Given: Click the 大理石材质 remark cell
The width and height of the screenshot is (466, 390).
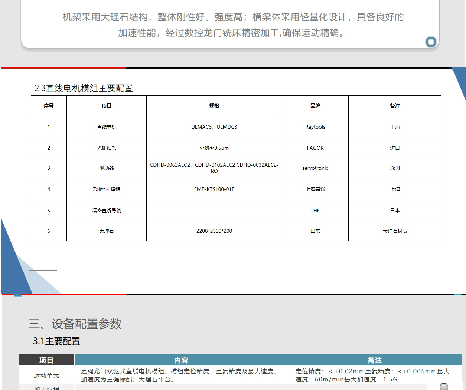Looking at the screenshot, I should click(395, 231).
